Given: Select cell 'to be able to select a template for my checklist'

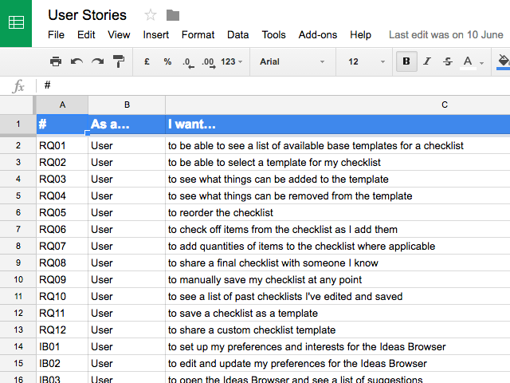Looking at the screenshot, I should tap(338, 162).
